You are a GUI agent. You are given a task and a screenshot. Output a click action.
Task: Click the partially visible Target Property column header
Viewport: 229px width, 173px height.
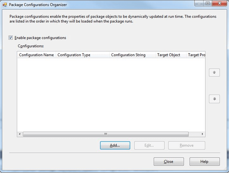pos(196,55)
